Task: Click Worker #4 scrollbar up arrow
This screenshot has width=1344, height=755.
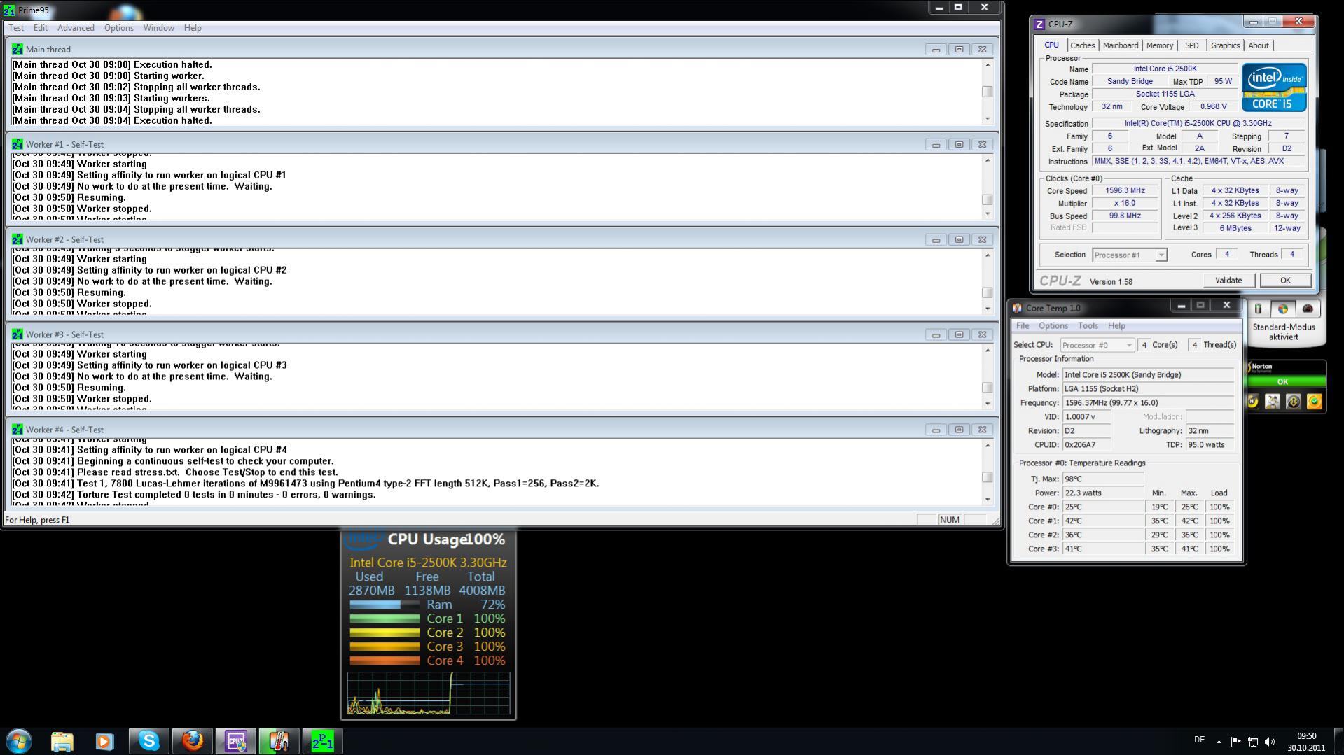Action: [x=988, y=446]
